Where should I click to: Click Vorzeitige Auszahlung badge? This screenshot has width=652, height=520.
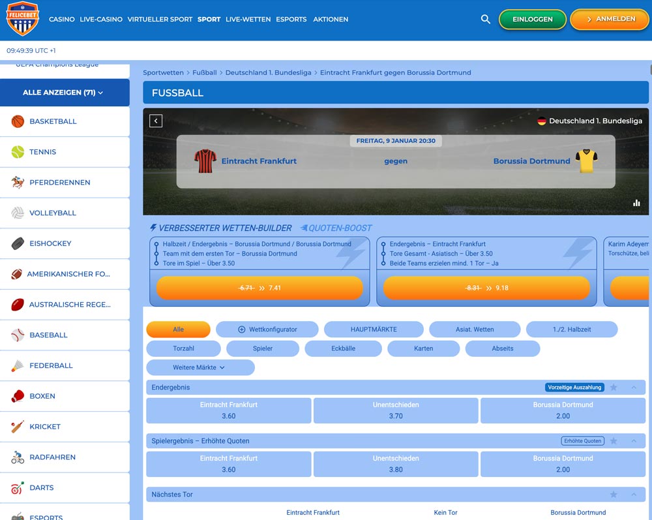574,388
